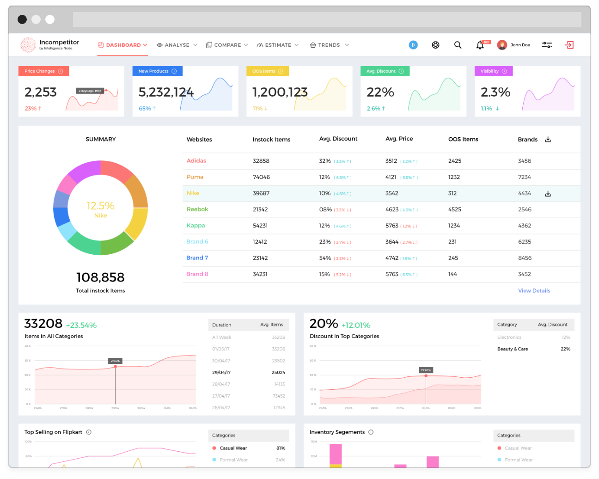Expand the Analyse menu chevron

pyautogui.click(x=196, y=45)
